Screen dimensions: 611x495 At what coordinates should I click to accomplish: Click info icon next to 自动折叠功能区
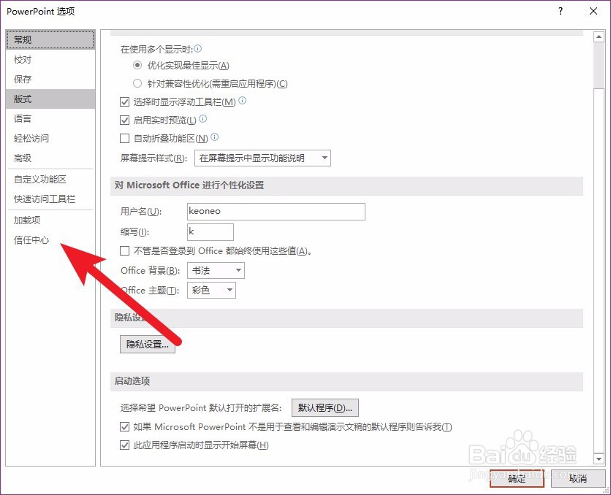215,137
